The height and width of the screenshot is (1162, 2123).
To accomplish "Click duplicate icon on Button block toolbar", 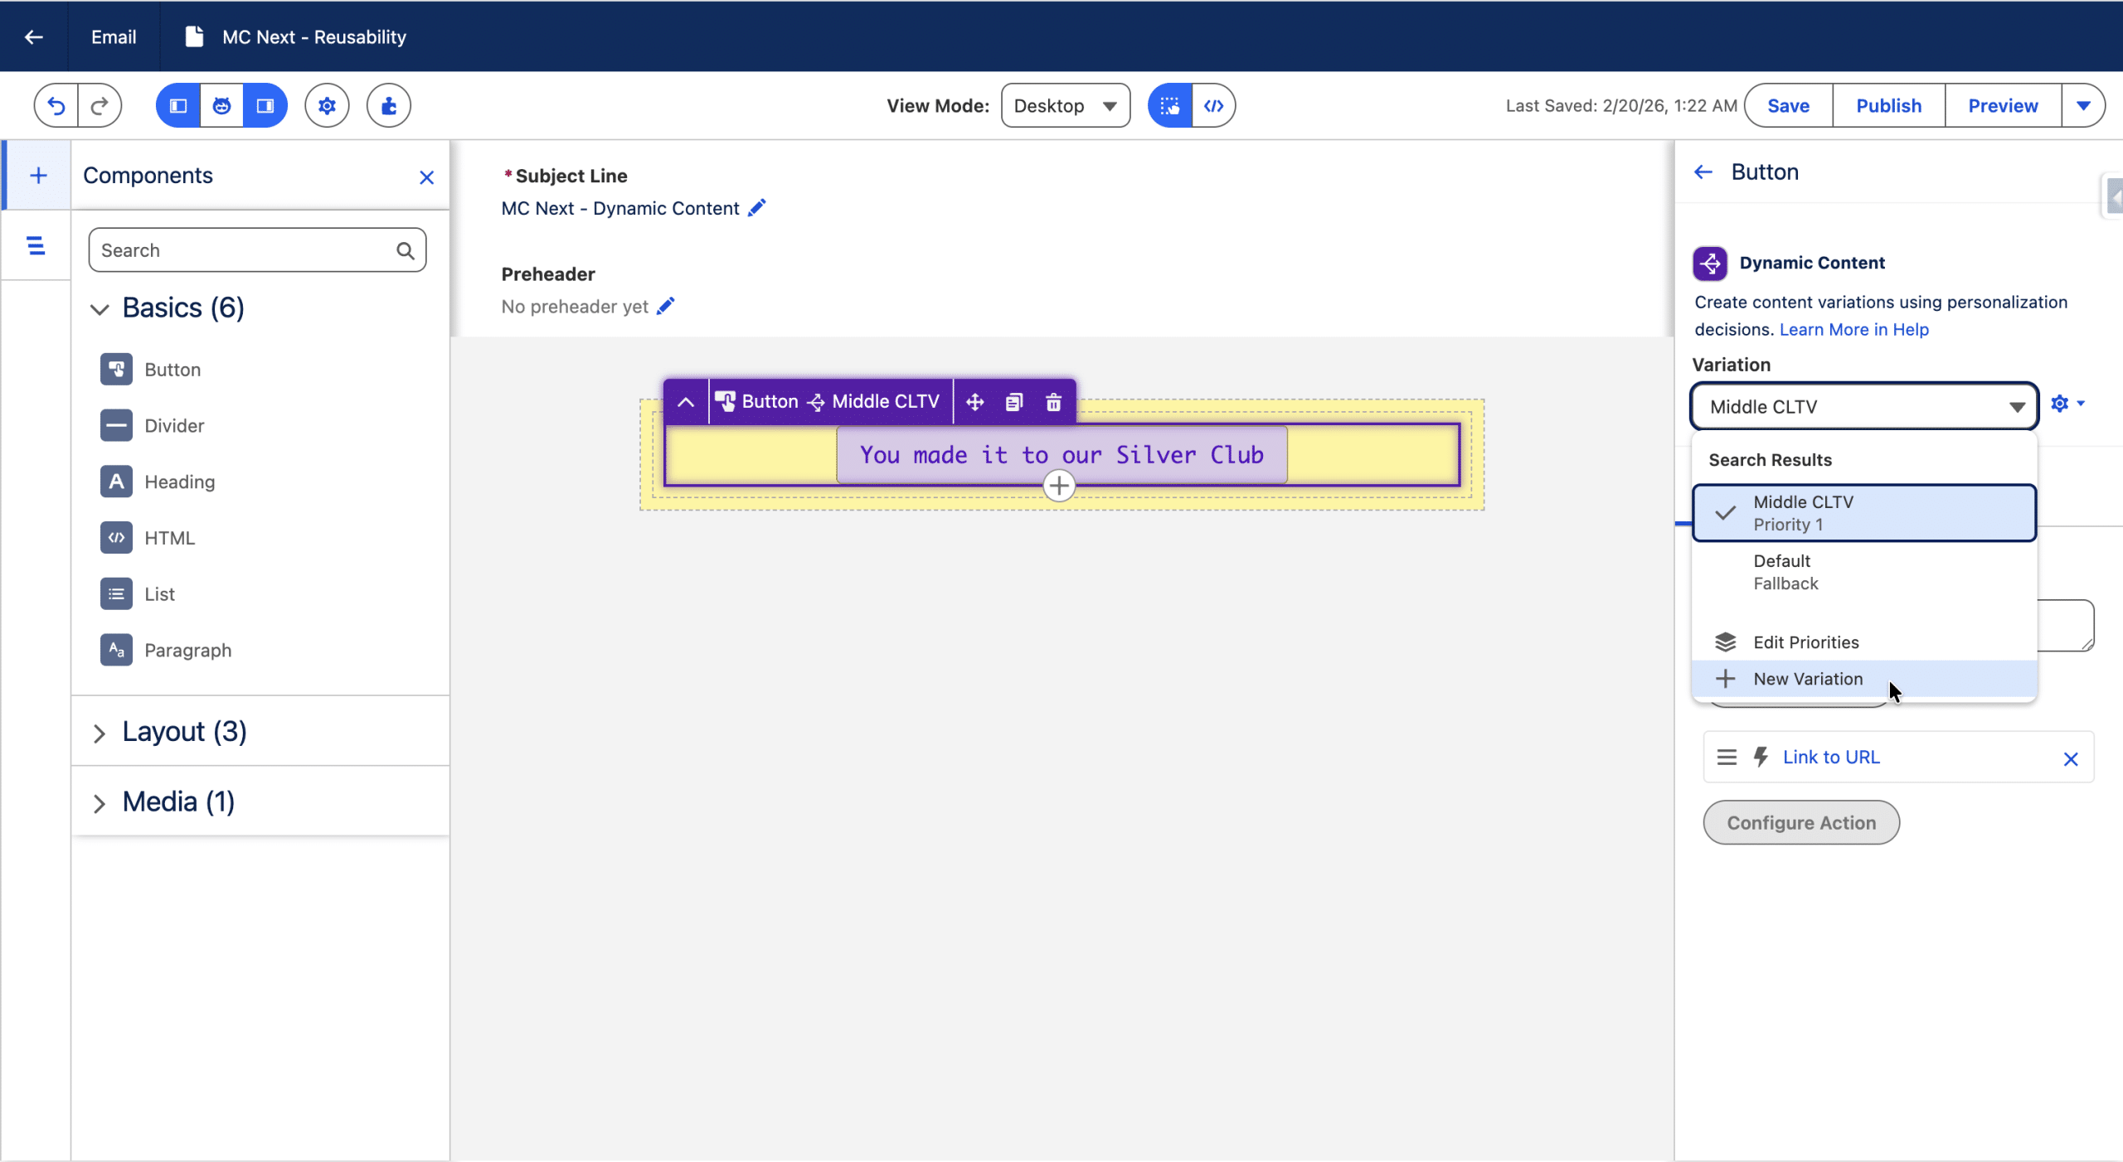I will pyautogui.click(x=1013, y=402).
